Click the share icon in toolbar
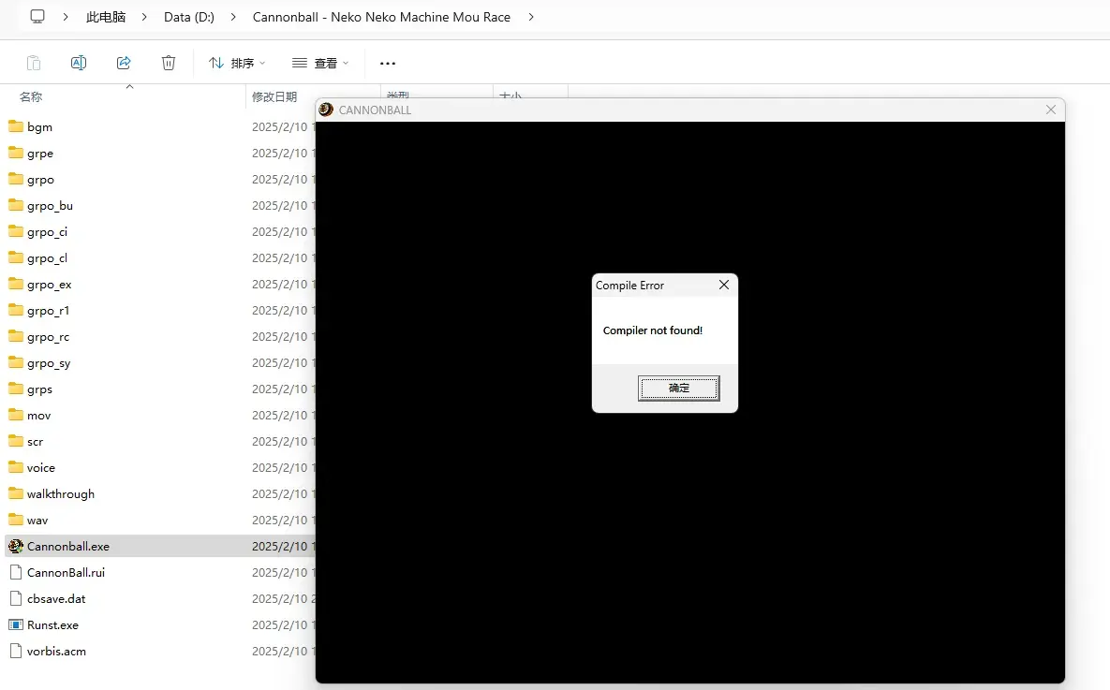 [124, 63]
